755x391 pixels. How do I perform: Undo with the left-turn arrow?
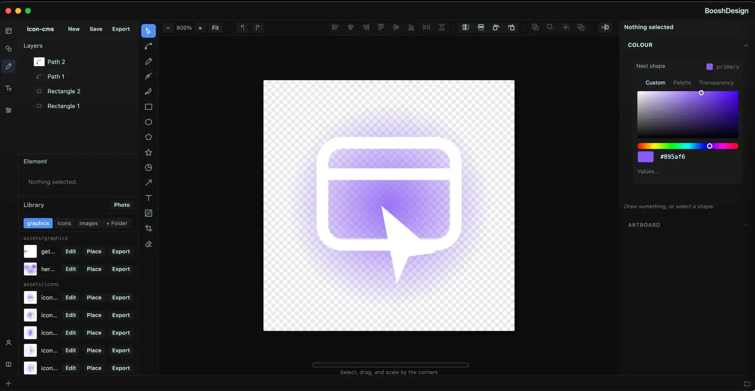pos(243,28)
